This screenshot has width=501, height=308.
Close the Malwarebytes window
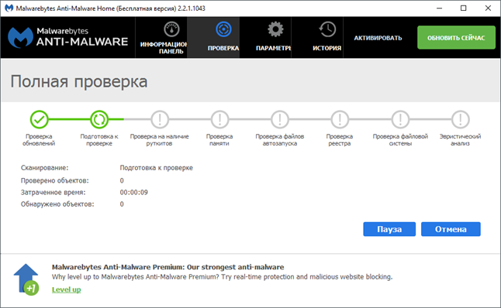point(488,8)
